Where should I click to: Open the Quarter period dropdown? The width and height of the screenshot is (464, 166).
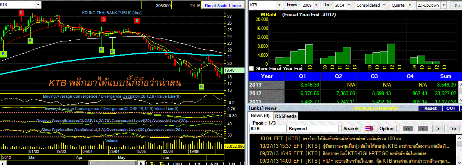click(x=409, y=5)
